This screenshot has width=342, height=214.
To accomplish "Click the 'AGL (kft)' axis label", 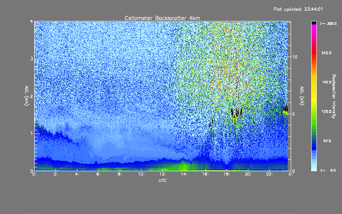I will (302, 96).
